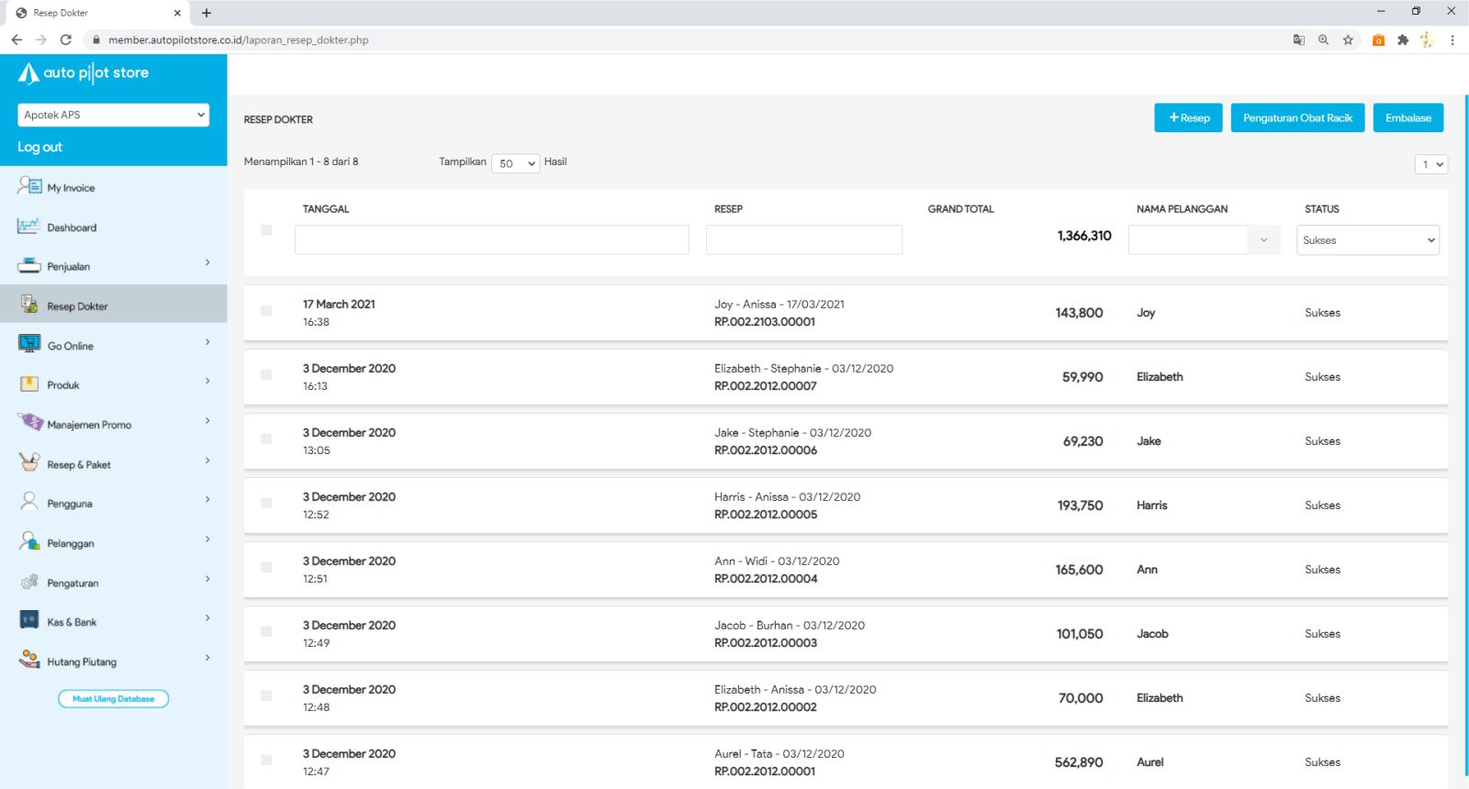
Task: Click the +Resep button
Action: 1188,118
